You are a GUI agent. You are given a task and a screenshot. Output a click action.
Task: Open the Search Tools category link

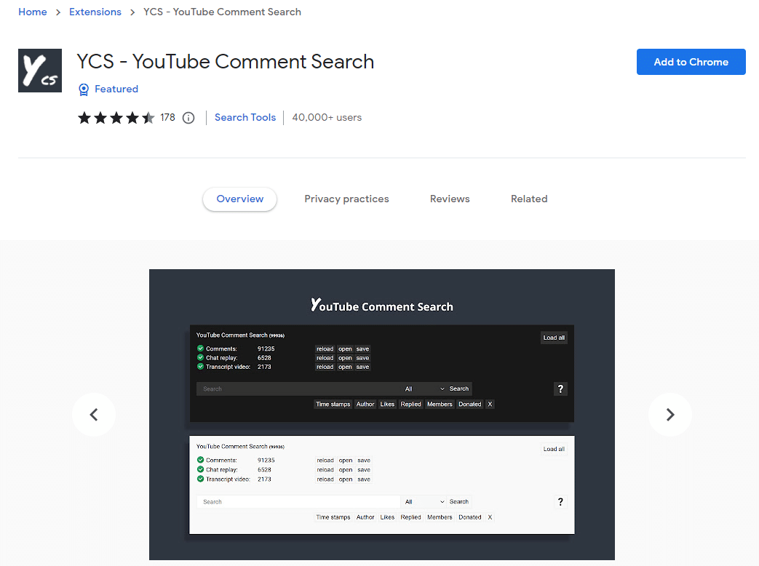coord(245,118)
